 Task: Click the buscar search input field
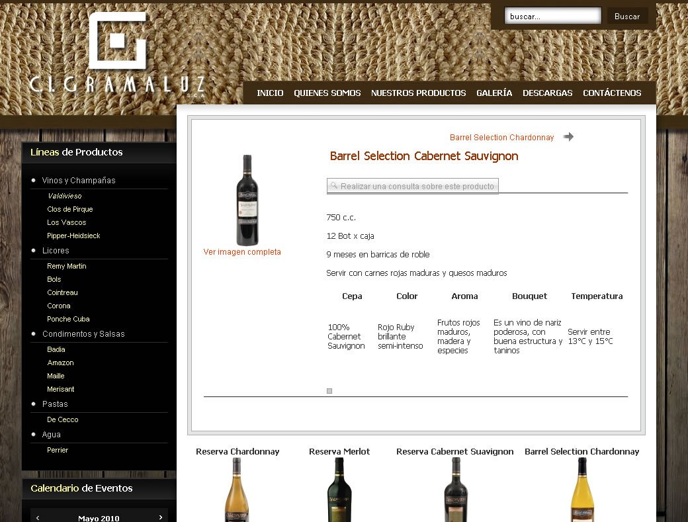(x=552, y=17)
